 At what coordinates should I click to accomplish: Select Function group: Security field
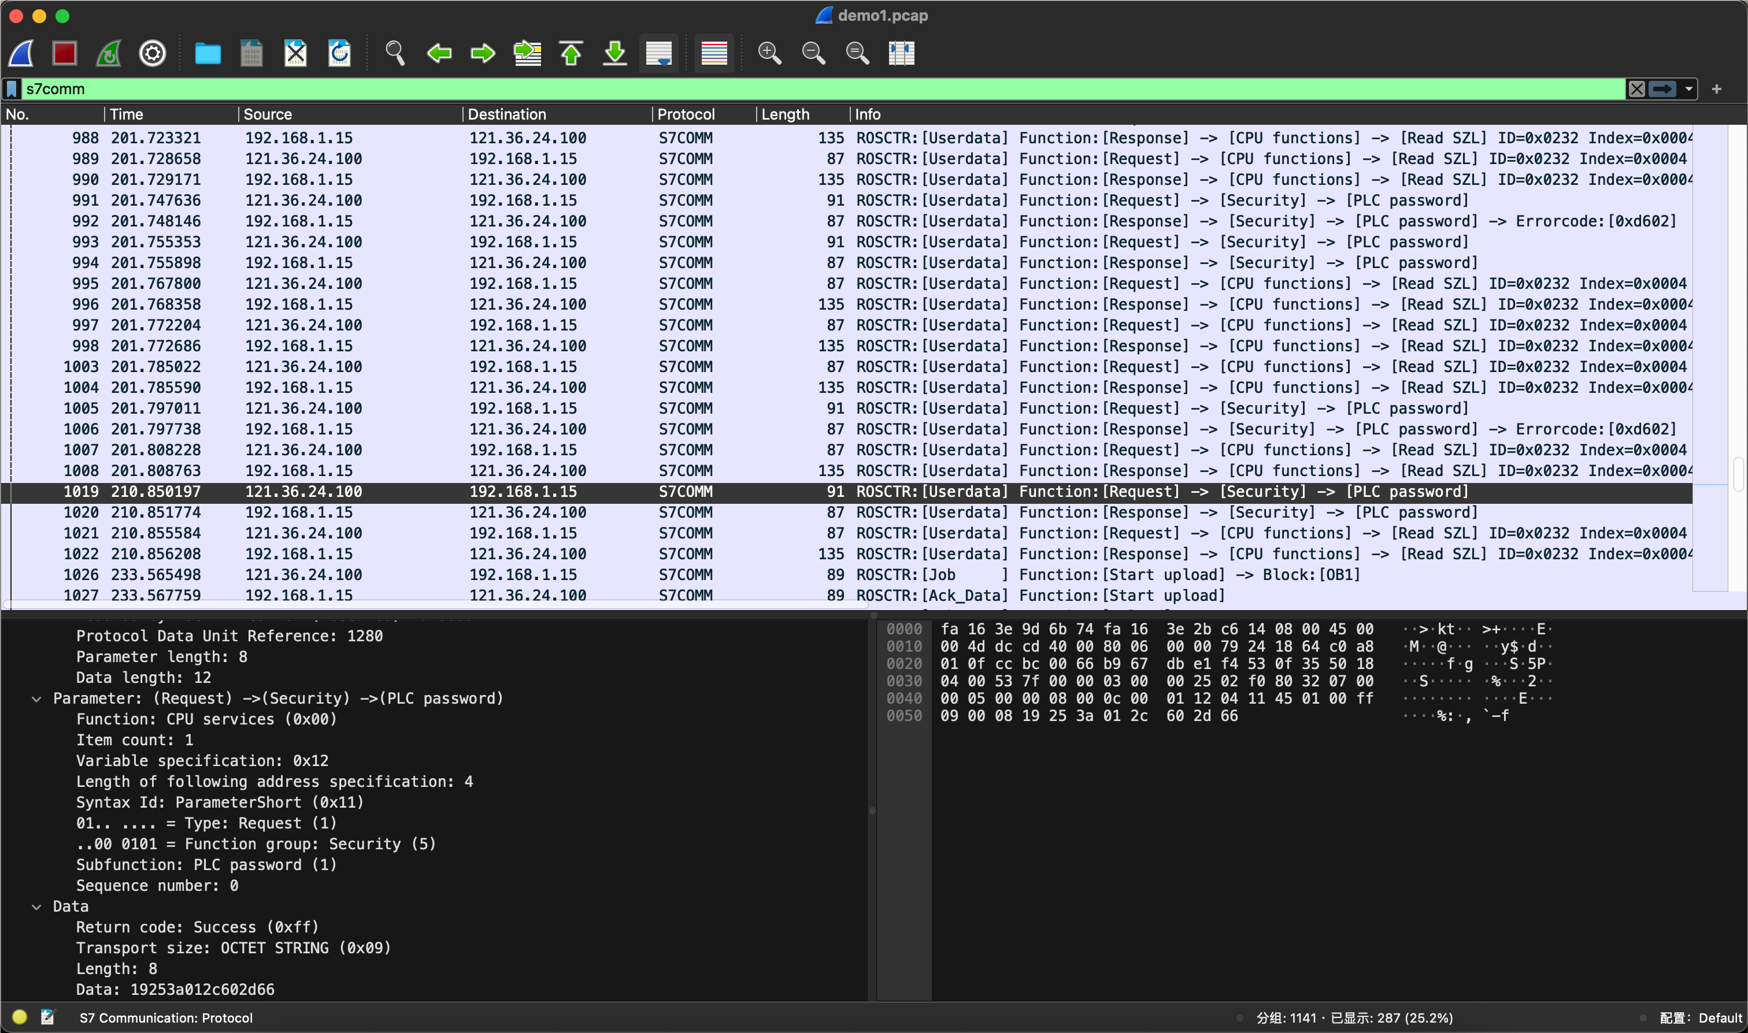pos(255,844)
